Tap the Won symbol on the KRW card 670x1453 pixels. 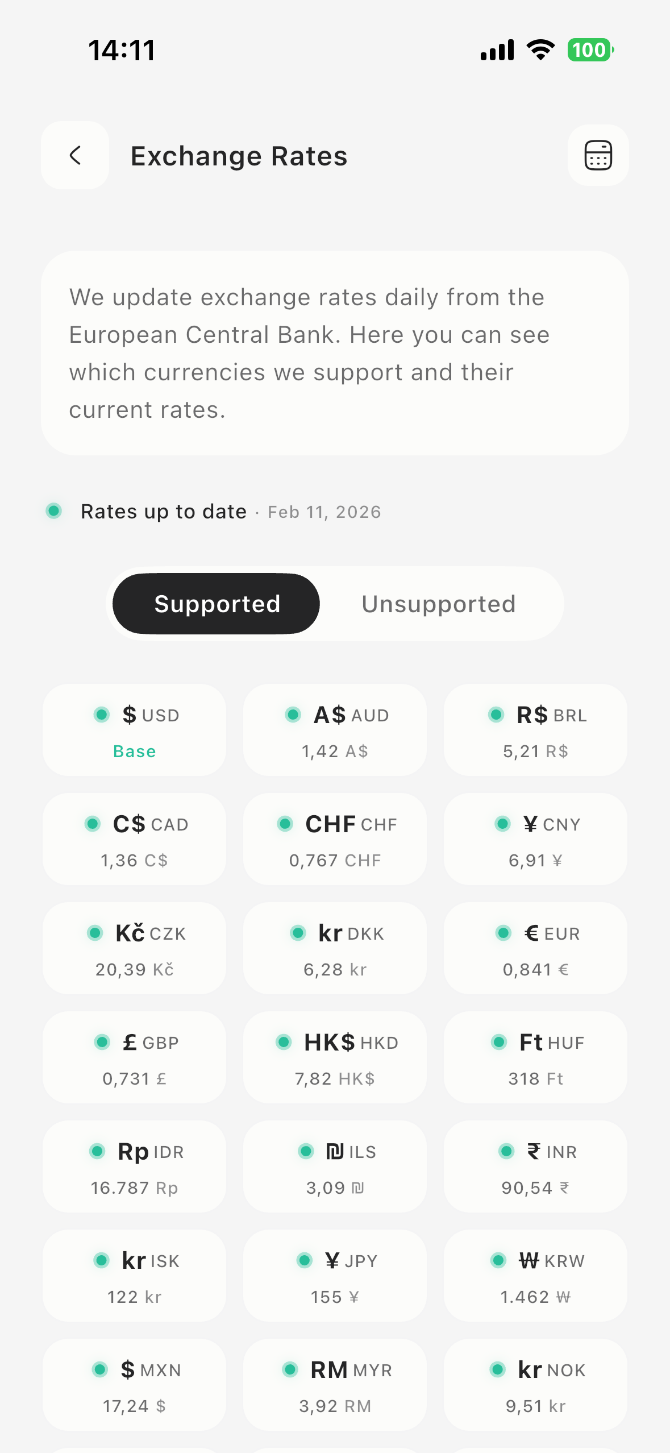(x=528, y=1260)
